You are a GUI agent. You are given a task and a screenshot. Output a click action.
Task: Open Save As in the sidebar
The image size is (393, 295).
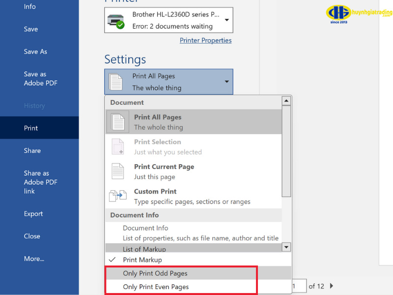[35, 52]
